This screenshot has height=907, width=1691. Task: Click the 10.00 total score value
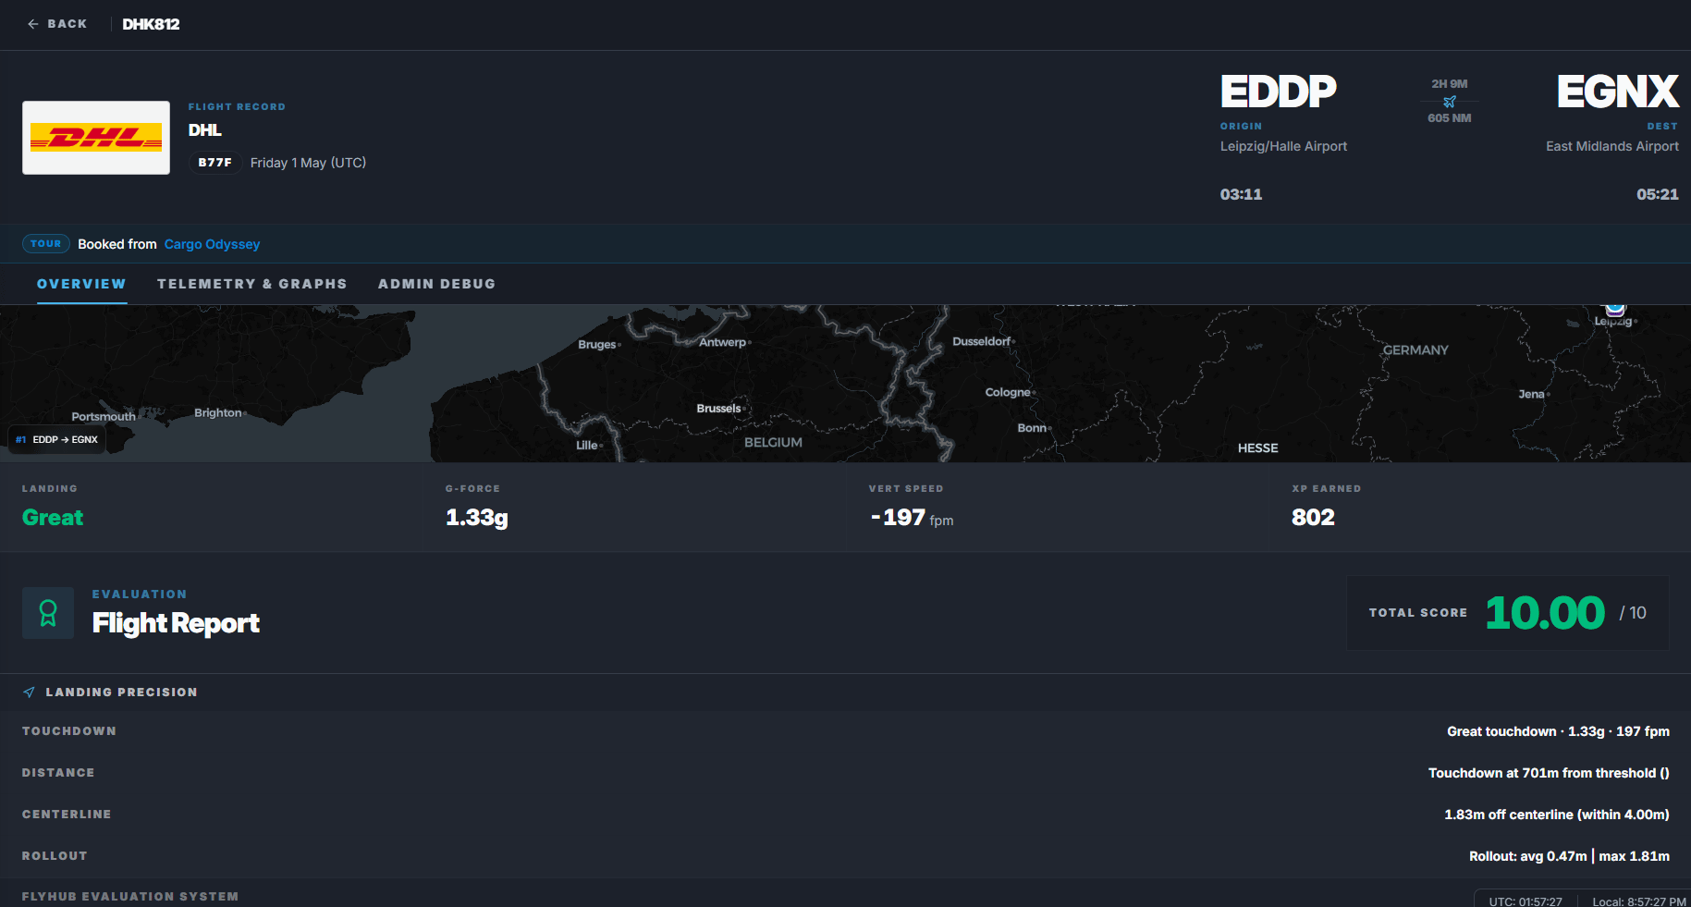pos(1545,613)
